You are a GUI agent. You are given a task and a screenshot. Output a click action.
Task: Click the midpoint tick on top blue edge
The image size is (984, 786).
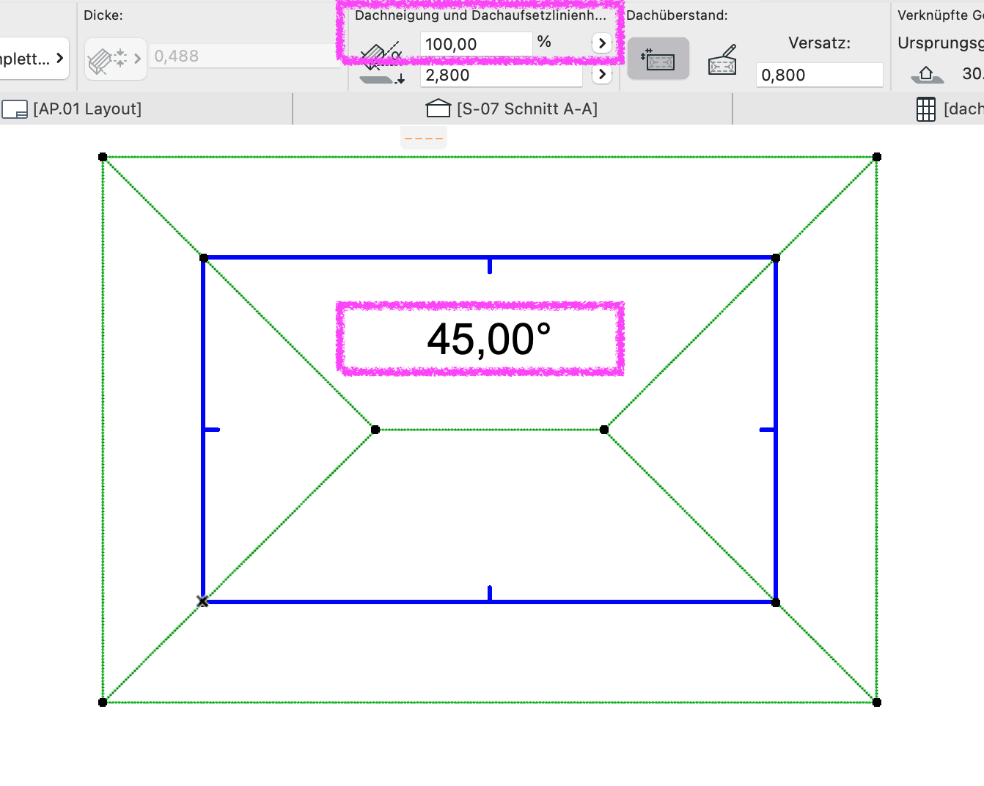pyautogui.click(x=490, y=265)
